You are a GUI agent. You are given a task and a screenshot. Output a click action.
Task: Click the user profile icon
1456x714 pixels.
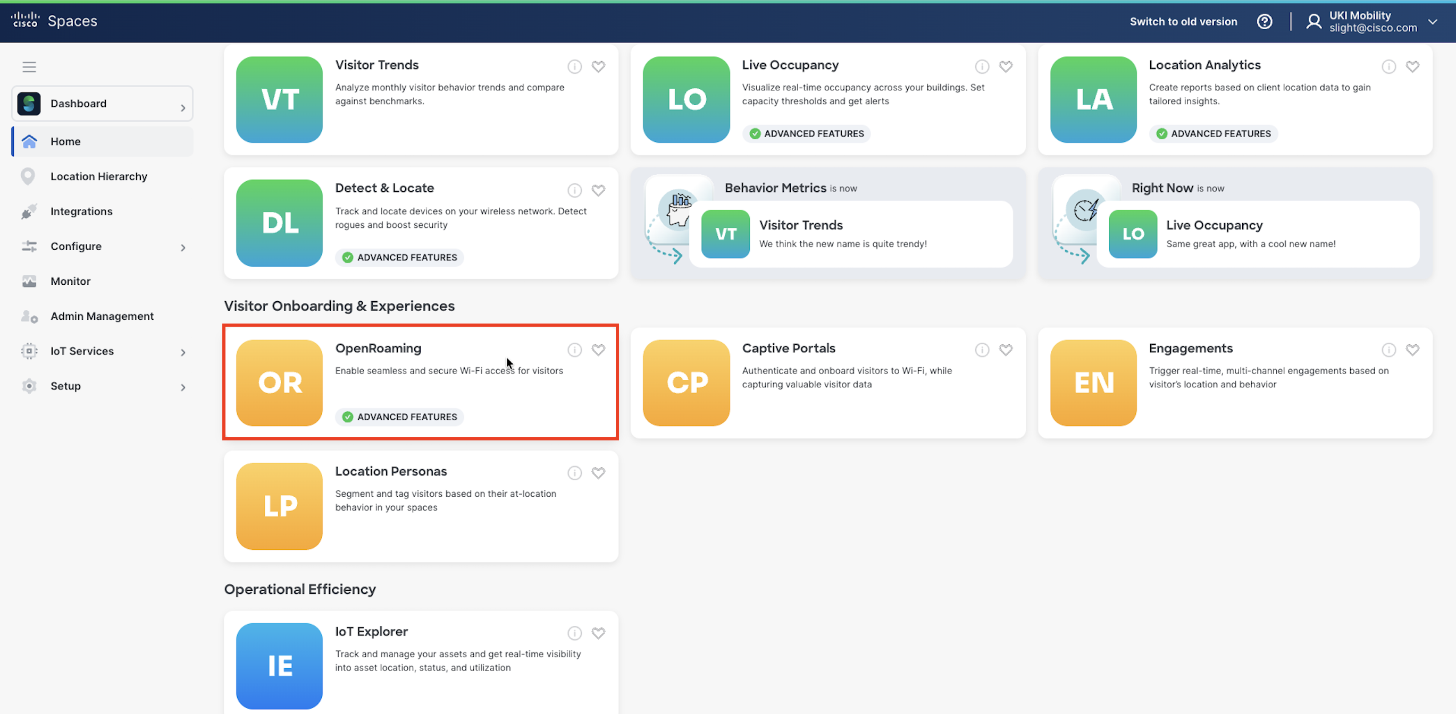click(x=1313, y=21)
